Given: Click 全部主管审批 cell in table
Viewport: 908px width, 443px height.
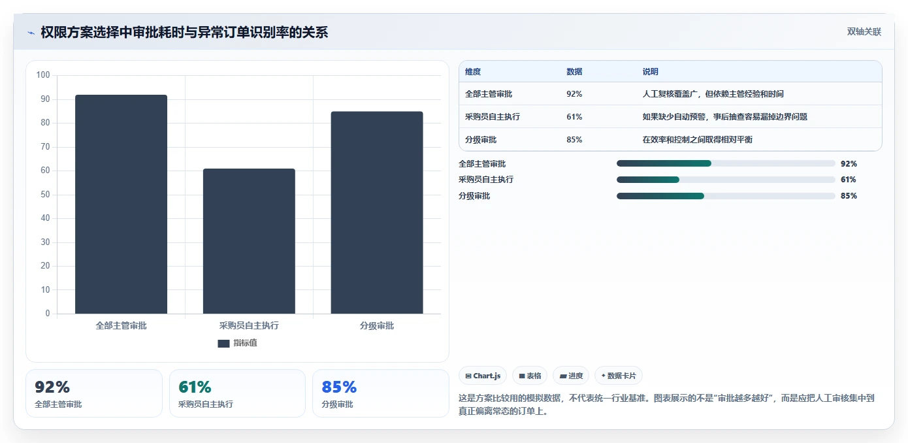Looking at the screenshot, I should point(489,94).
